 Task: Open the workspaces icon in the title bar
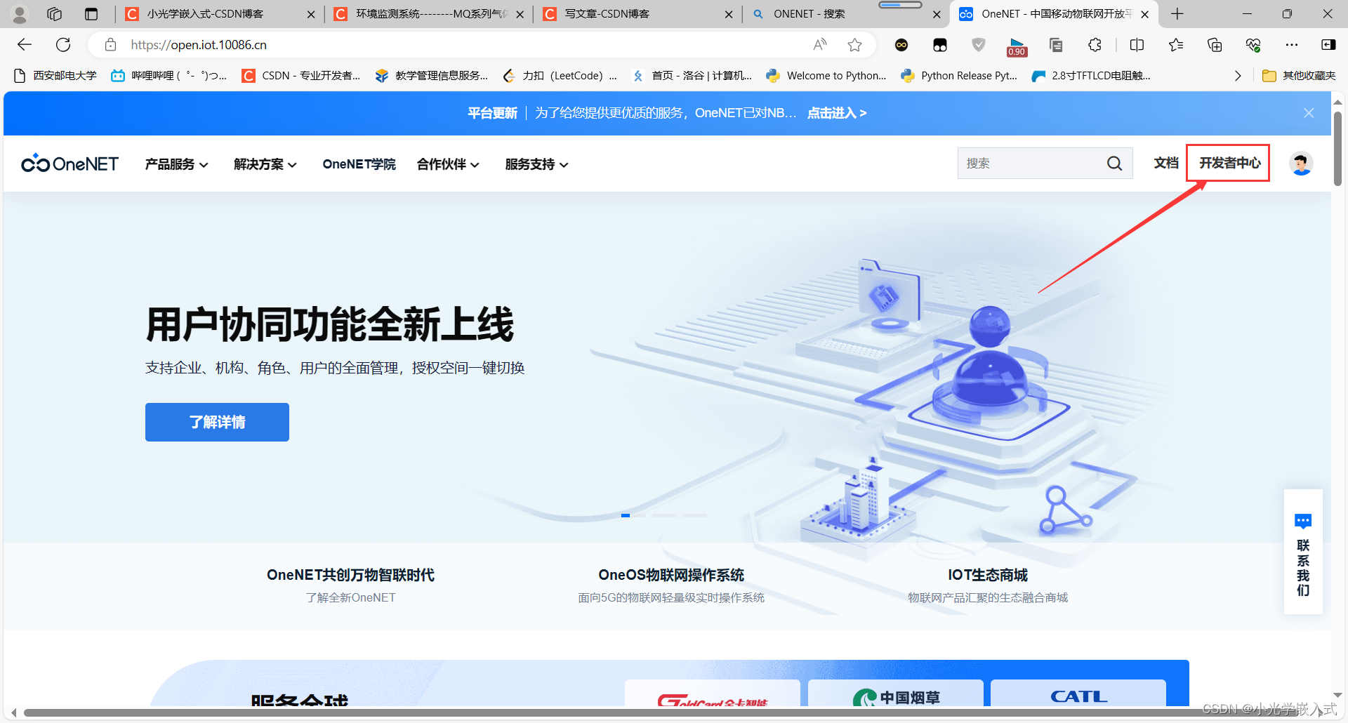pos(55,14)
